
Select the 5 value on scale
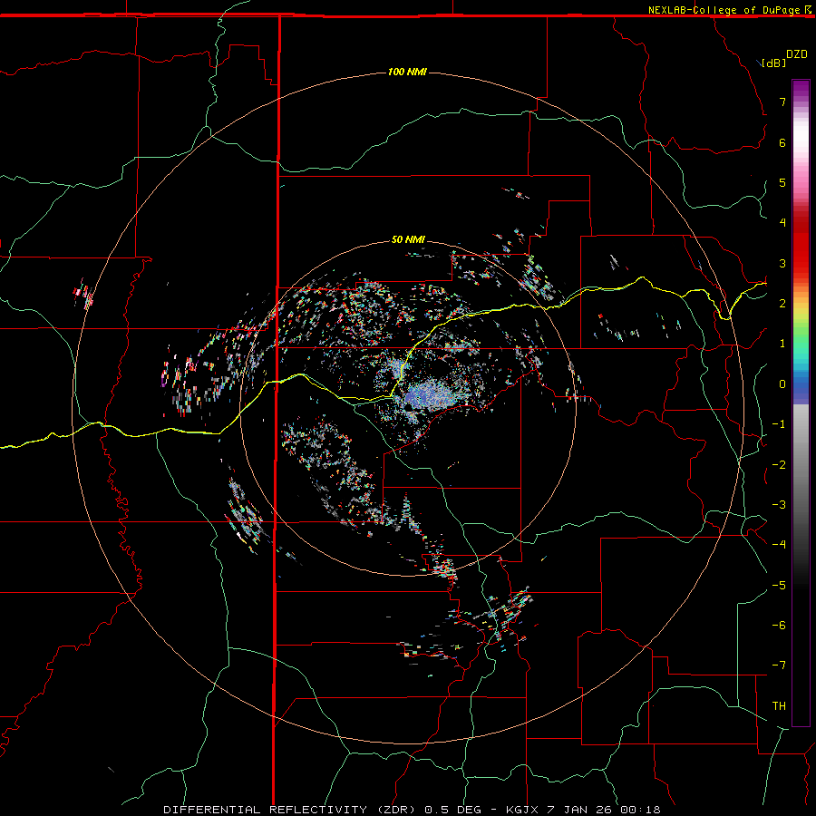pos(782,182)
